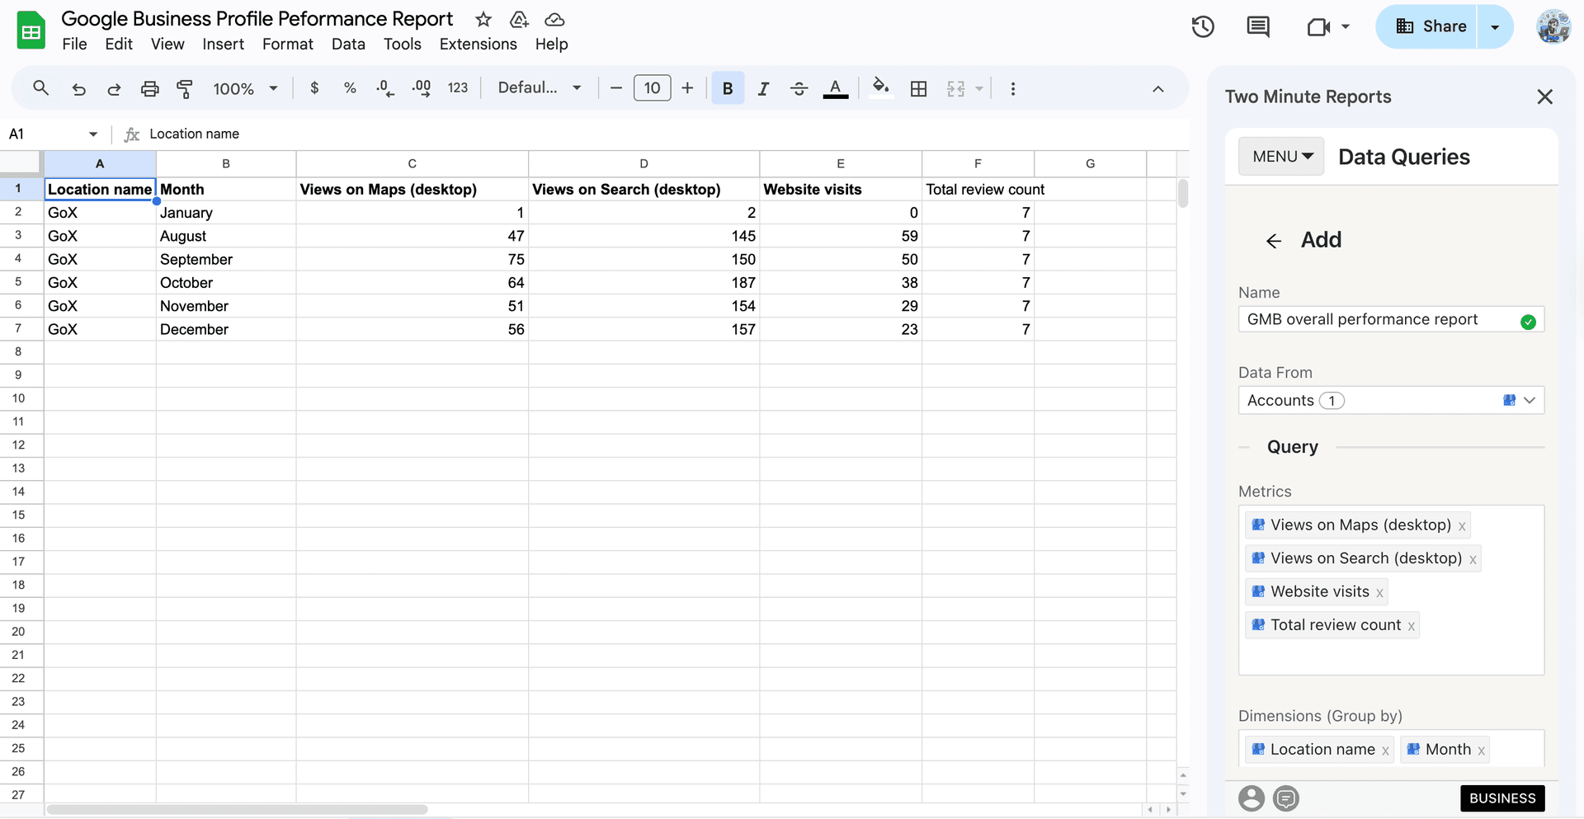Open the borders menu
Viewport: 1584px width, 819px height.
[919, 88]
